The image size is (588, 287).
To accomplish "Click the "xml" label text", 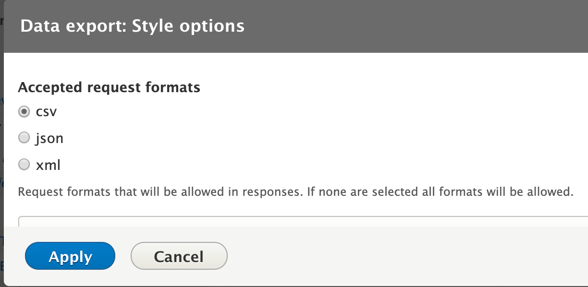I will (x=48, y=165).
